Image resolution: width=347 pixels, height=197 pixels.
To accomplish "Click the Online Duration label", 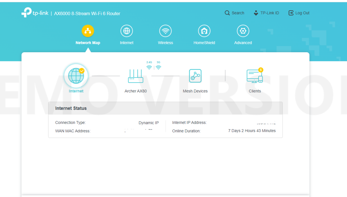I will pyautogui.click(x=186, y=131).
